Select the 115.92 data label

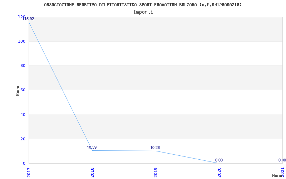[28, 19]
